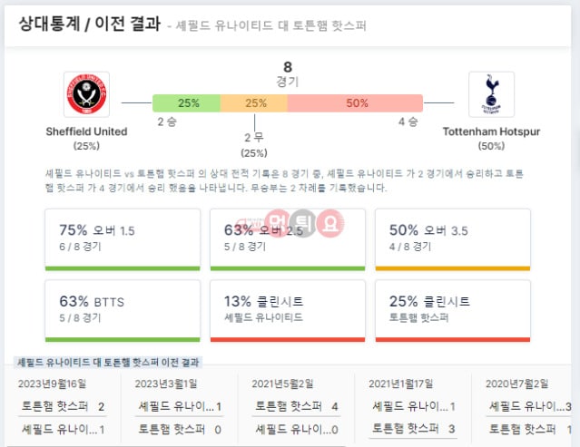Open the 2020년7월2일 match result
Image resolution: width=580 pixels, height=447 pixels.
click(x=528, y=406)
